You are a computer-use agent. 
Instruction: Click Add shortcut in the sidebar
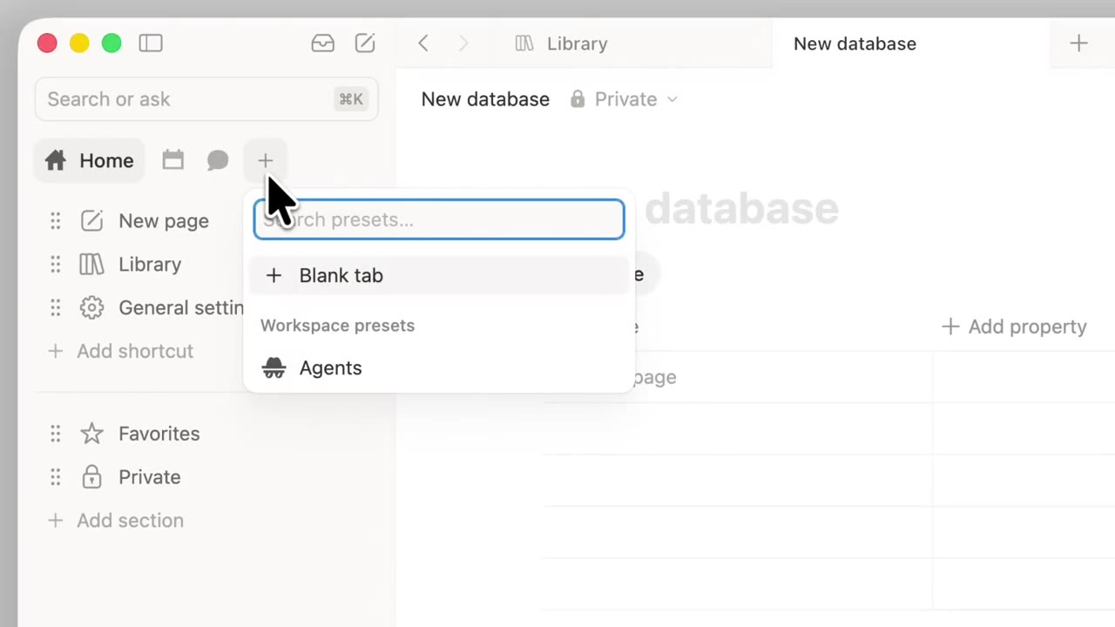click(120, 351)
